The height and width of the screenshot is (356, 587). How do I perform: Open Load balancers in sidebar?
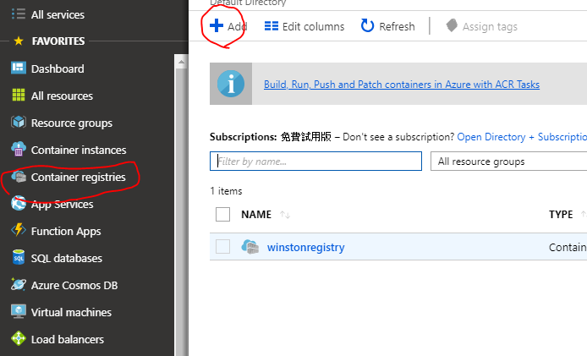point(68,339)
